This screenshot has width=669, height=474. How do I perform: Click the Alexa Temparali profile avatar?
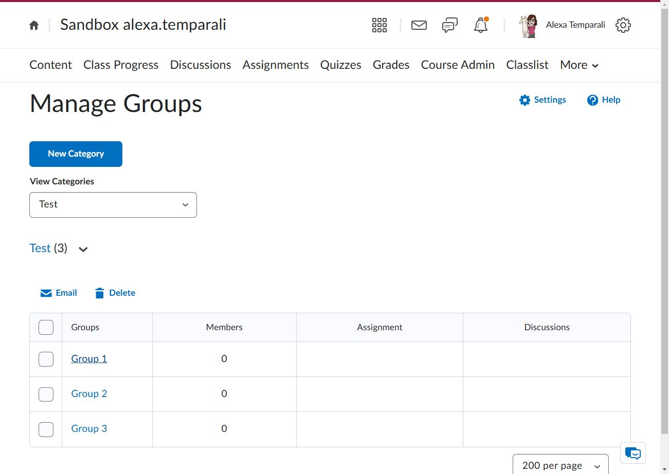(529, 25)
